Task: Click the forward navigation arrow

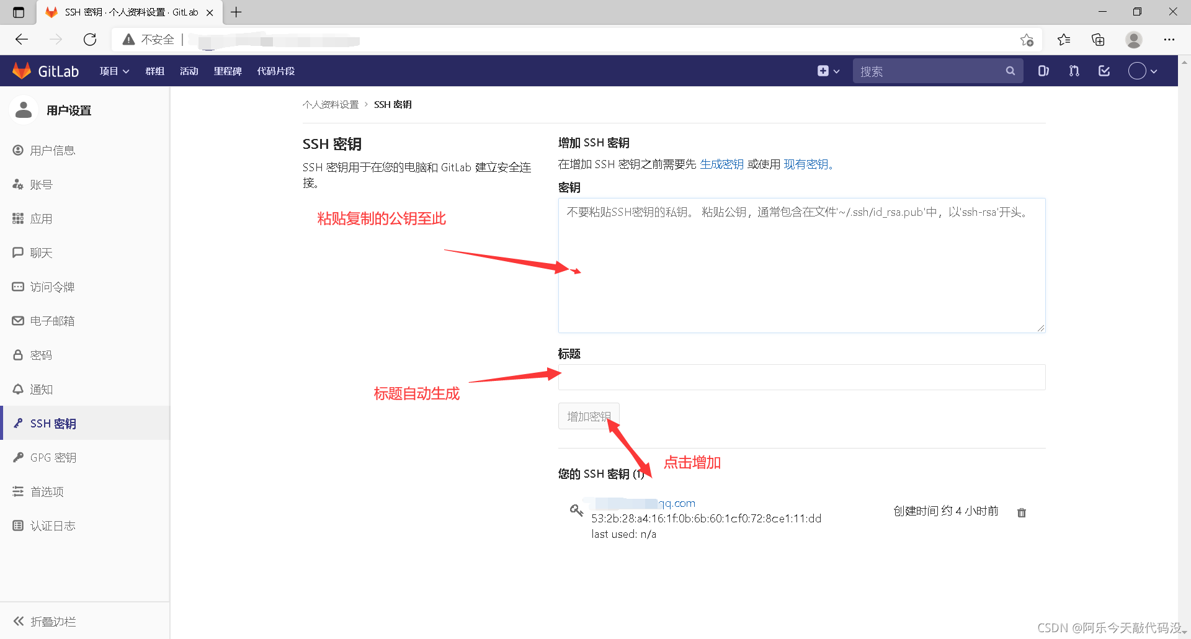Action: tap(56, 40)
